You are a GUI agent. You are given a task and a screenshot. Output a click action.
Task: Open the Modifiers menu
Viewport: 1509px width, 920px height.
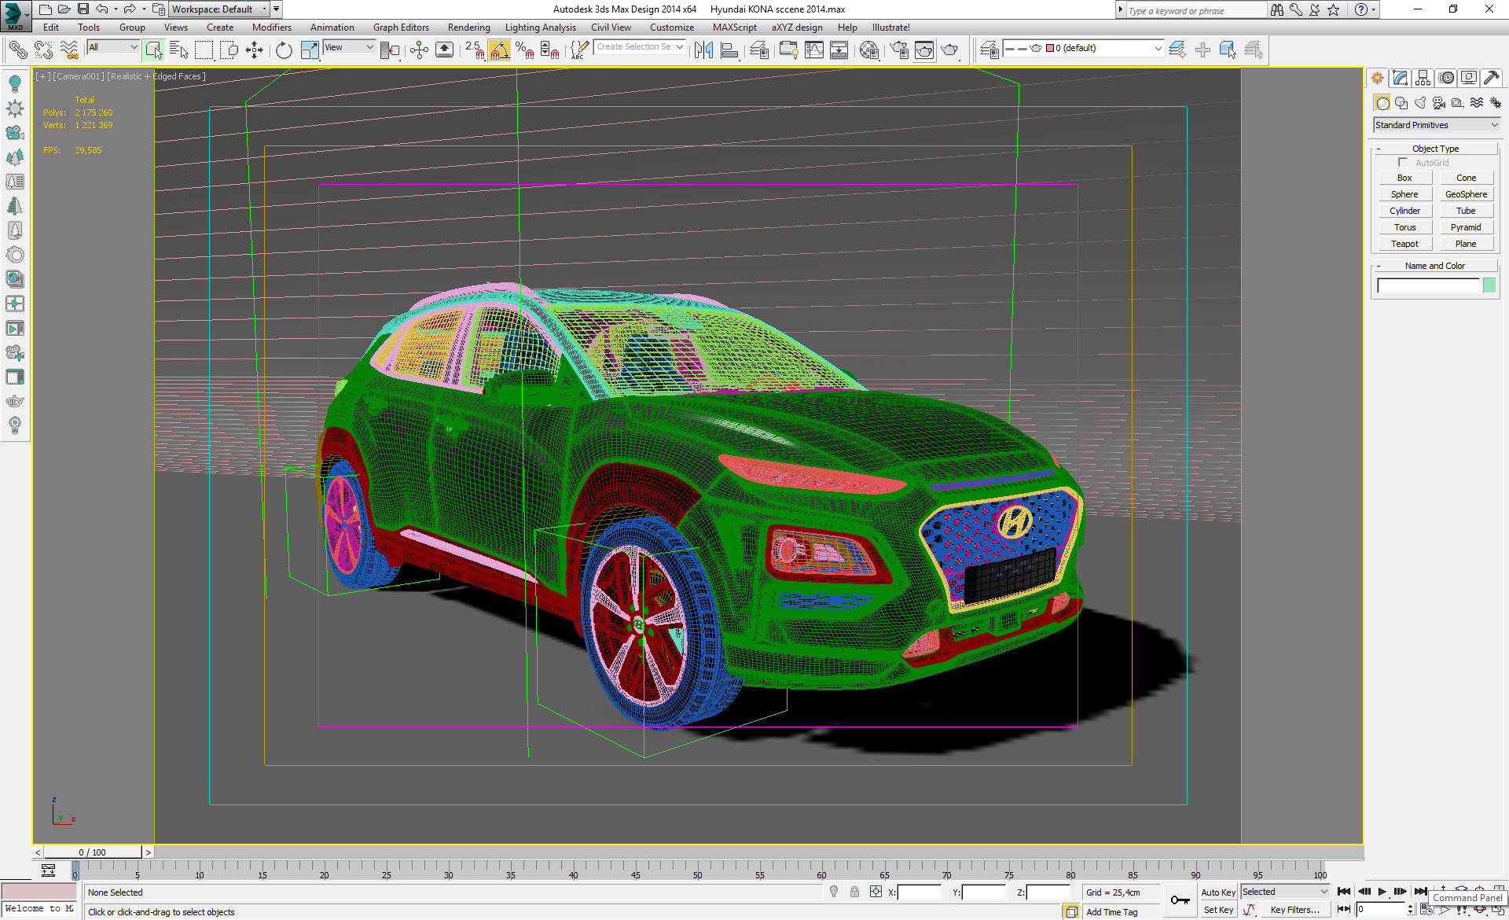pyautogui.click(x=271, y=28)
